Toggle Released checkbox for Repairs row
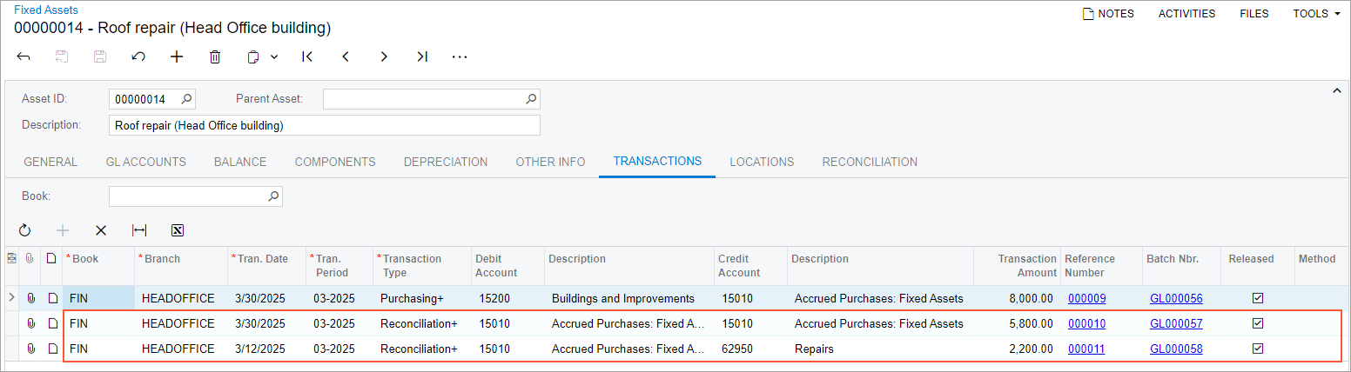This screenshot has height=372, width=1351. coord(1257,349)
